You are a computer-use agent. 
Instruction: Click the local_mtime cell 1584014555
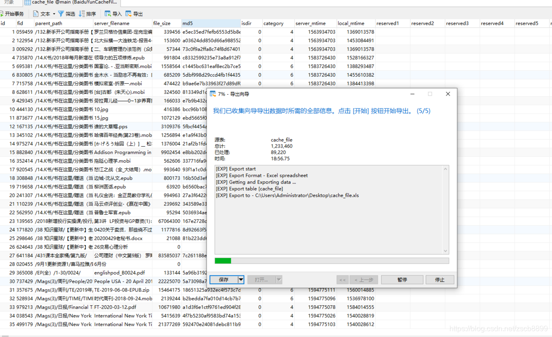pyautogui.click(x=356, y=307)
